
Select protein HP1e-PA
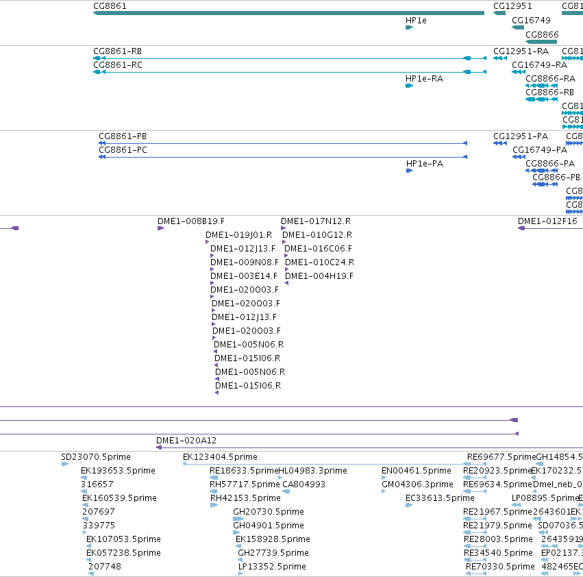tap(425, 164)
